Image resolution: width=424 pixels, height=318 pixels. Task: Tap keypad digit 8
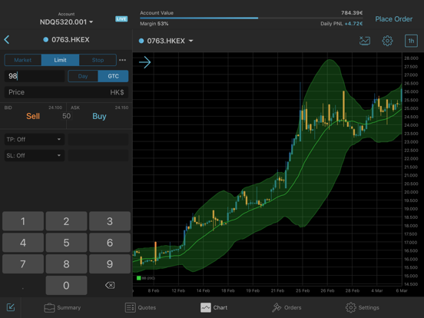click(66, 264)
